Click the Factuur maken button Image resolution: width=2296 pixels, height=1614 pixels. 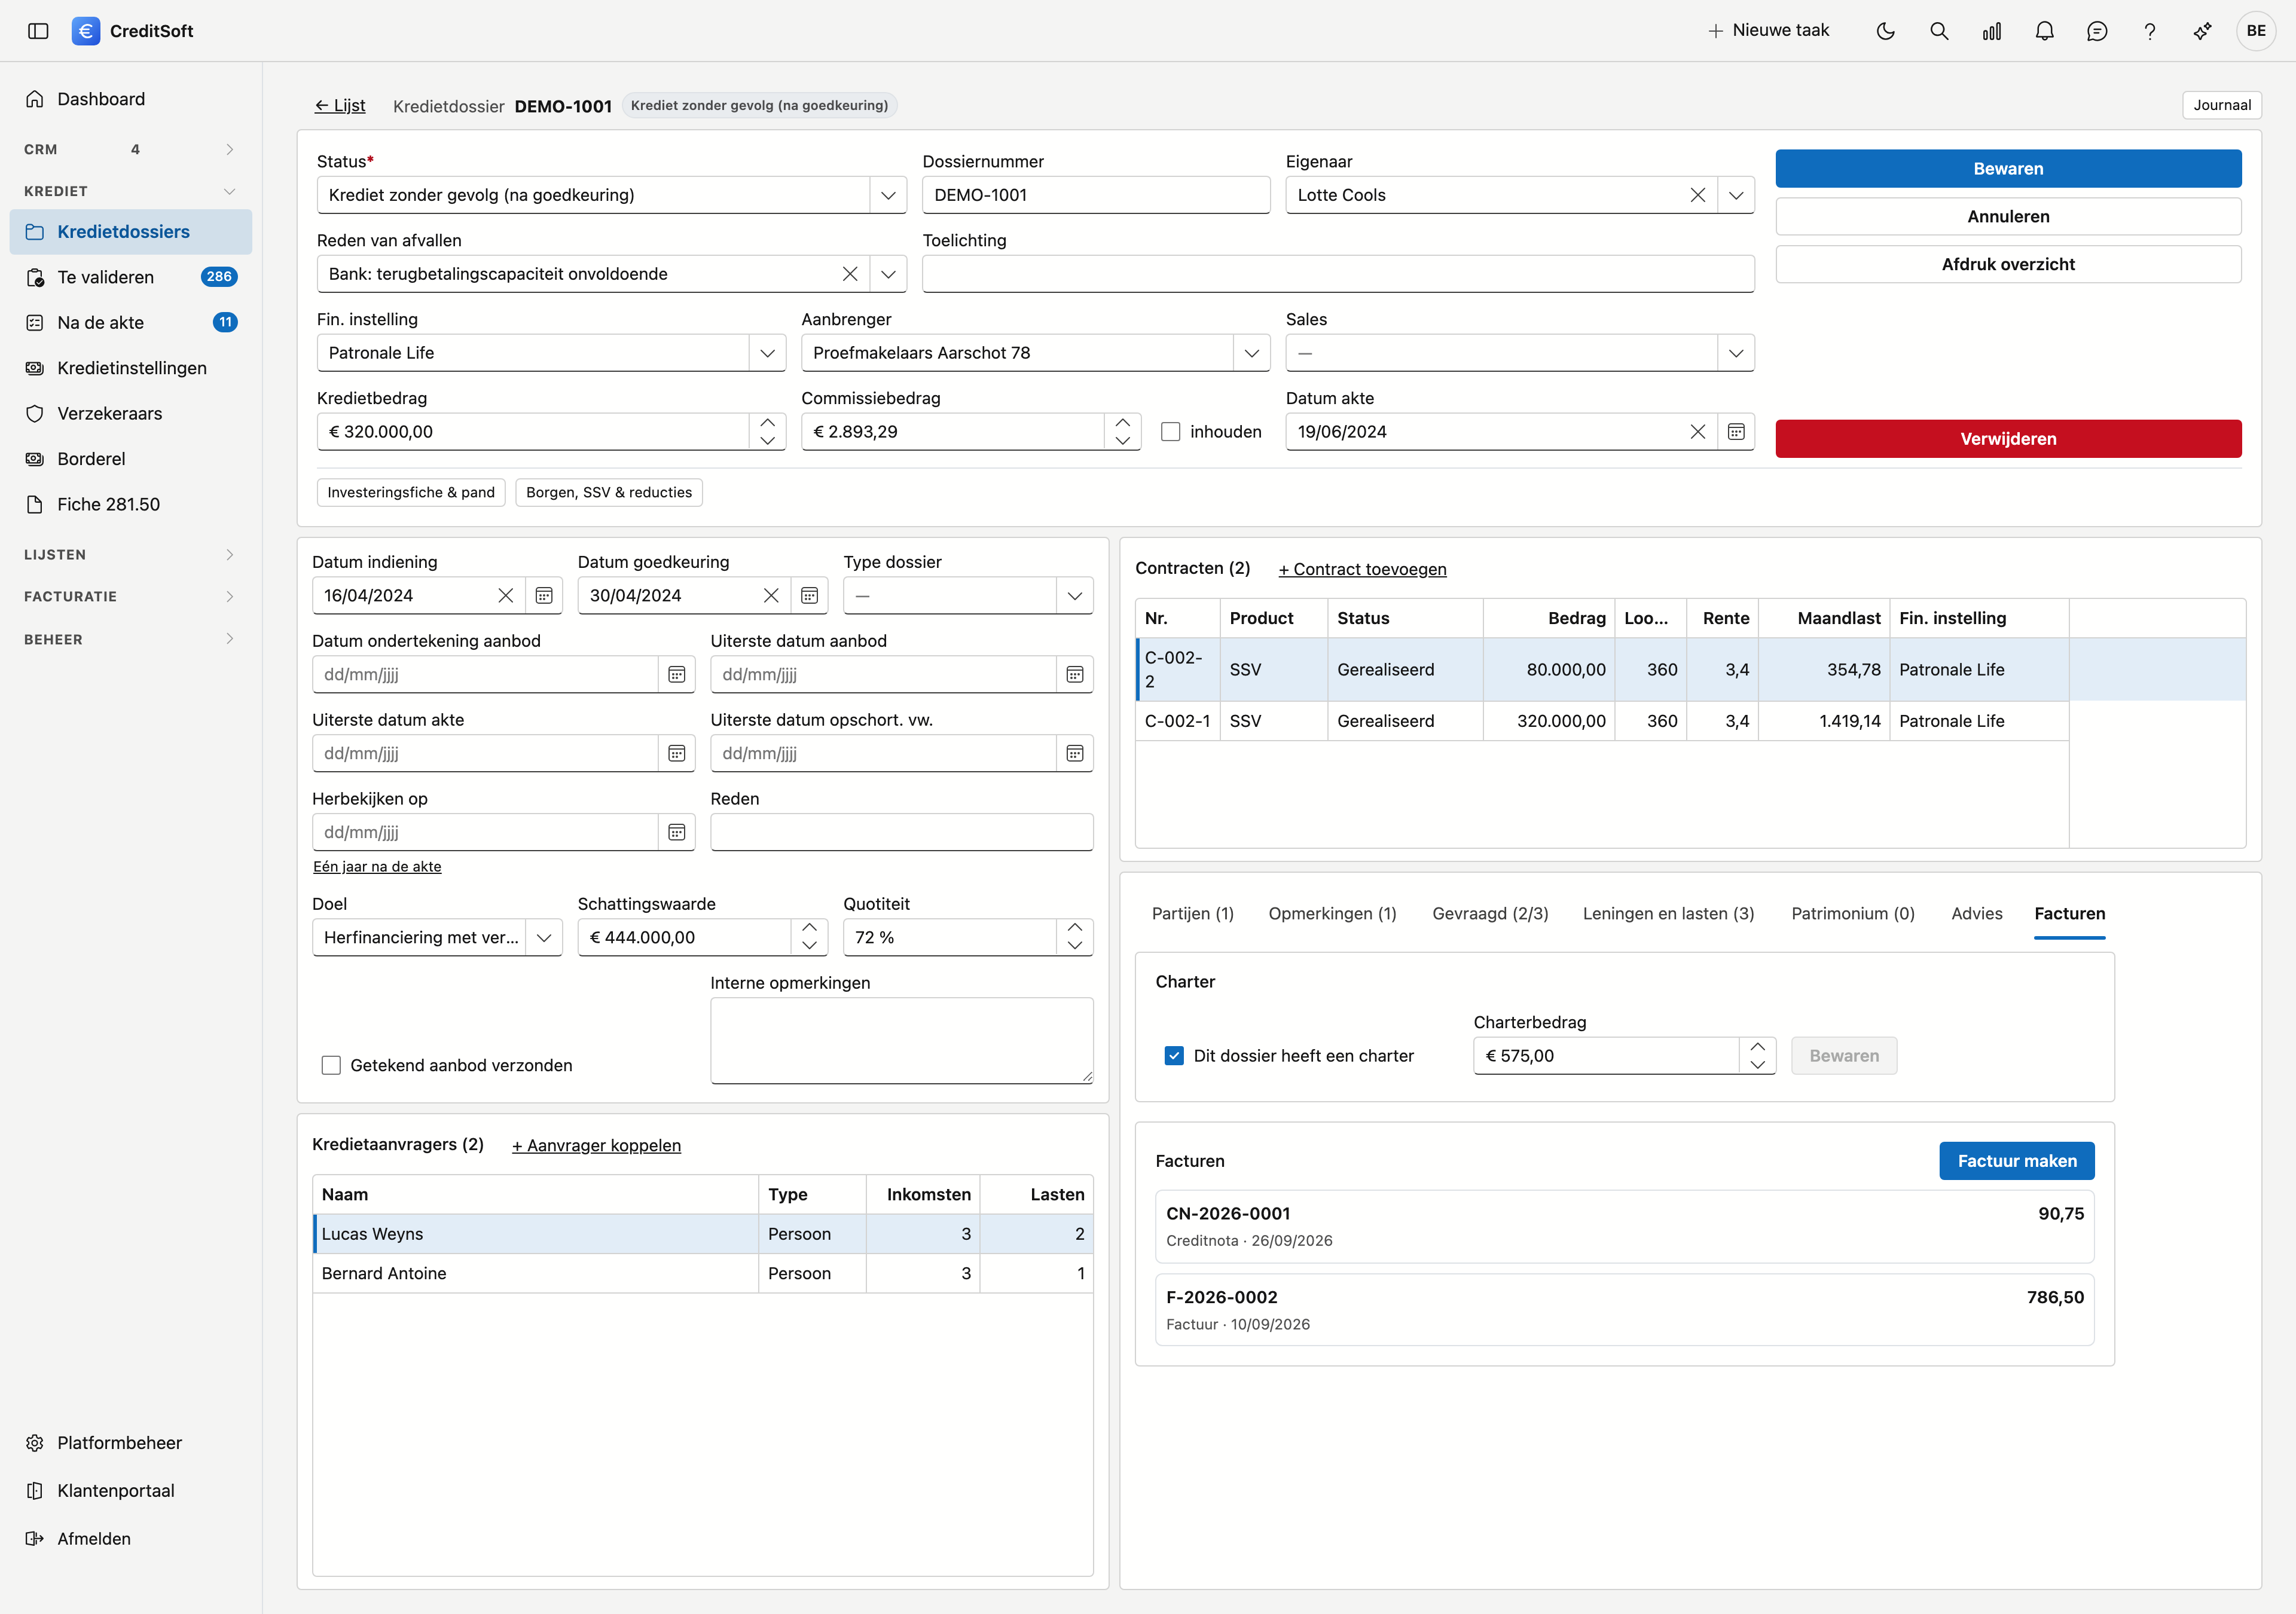click(x=2016, y=1161)
